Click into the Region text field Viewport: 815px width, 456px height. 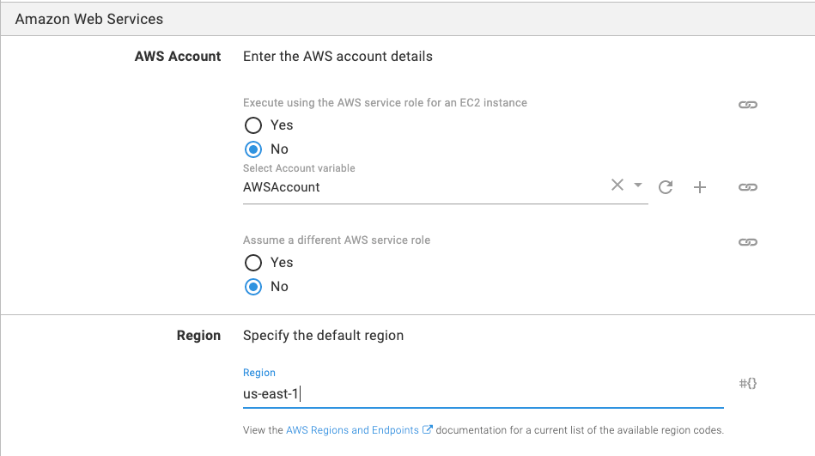[x=481, y=394]
